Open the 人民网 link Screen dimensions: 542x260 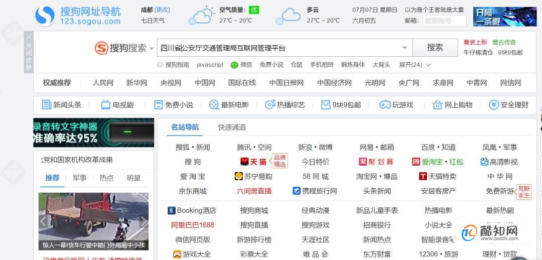pyautogui.click(x=103, y=83)
